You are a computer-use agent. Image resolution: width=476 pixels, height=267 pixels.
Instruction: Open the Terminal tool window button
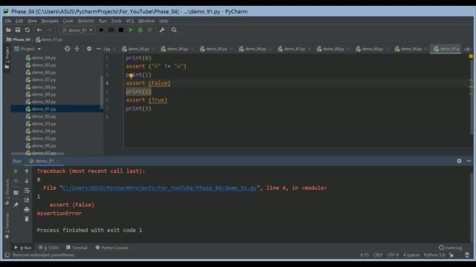pos(77,248)
